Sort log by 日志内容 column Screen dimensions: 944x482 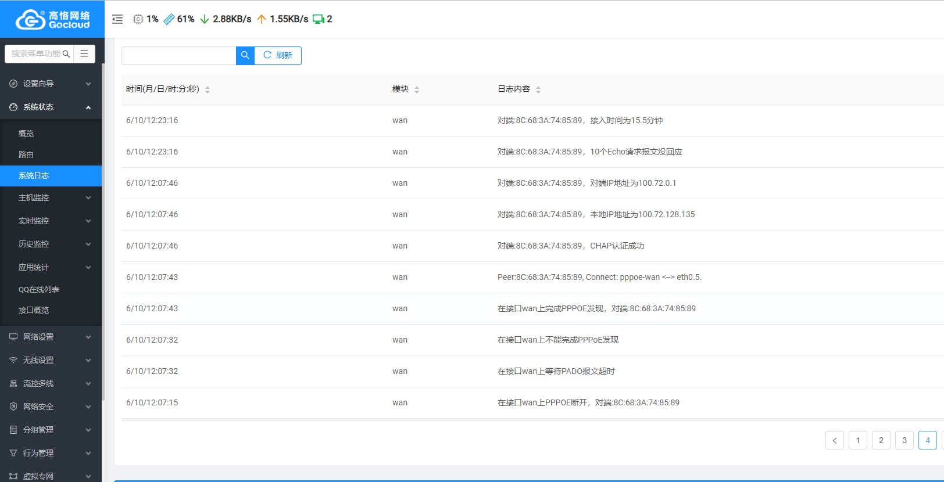pyautogui.click(x=538, y=89)
